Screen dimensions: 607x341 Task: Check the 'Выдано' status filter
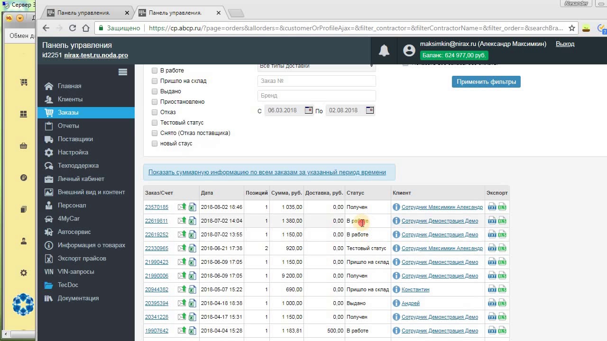pos(155,91)
